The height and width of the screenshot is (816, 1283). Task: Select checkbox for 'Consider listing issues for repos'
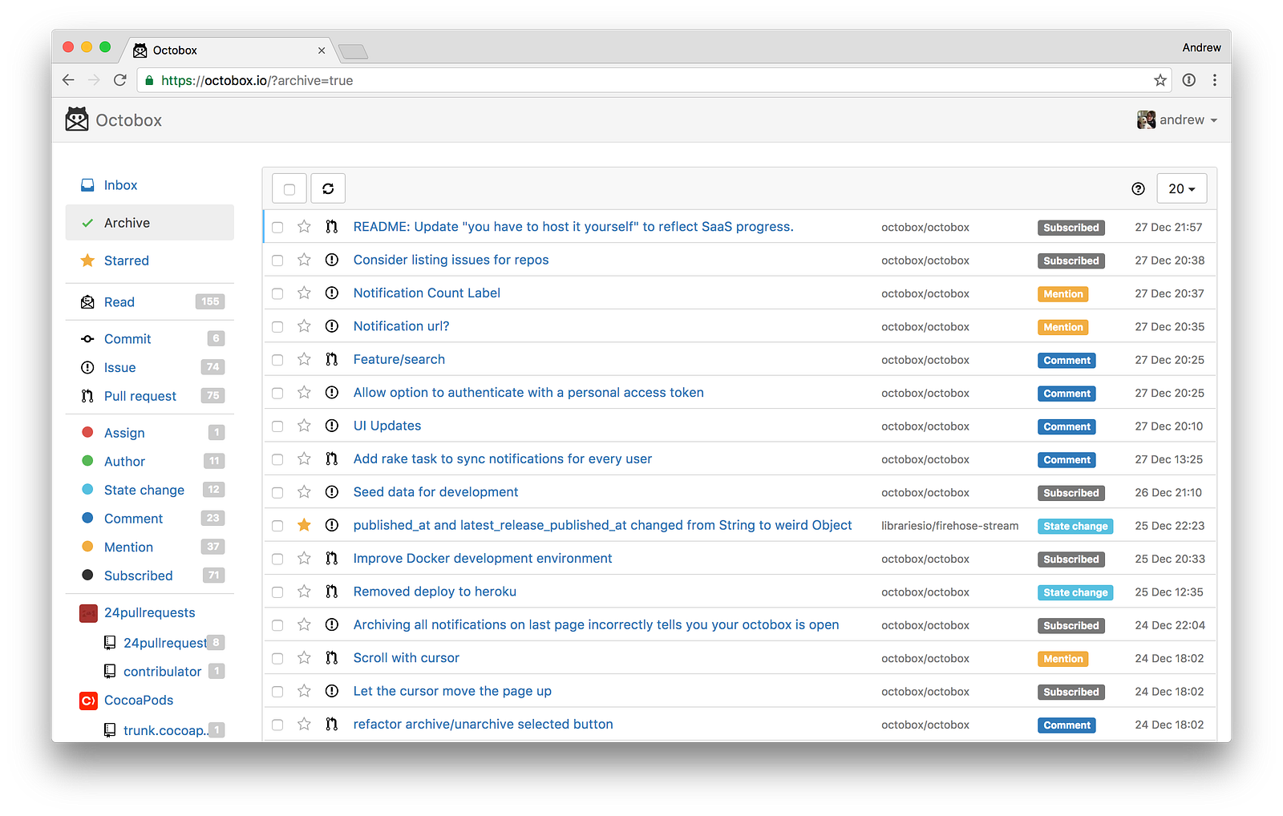[277, 261]
